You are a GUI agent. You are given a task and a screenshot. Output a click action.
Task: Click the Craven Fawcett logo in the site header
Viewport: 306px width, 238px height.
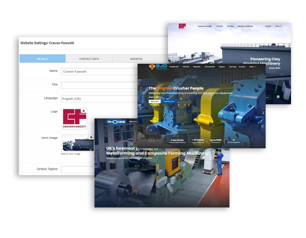(x=182, y=26)
